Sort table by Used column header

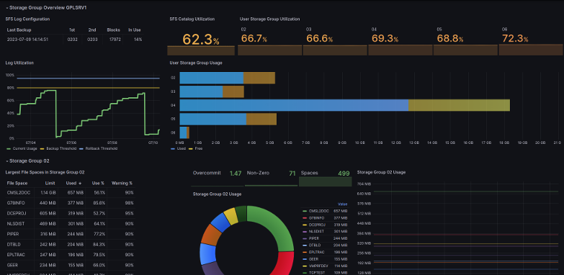(x=71, y=184)
